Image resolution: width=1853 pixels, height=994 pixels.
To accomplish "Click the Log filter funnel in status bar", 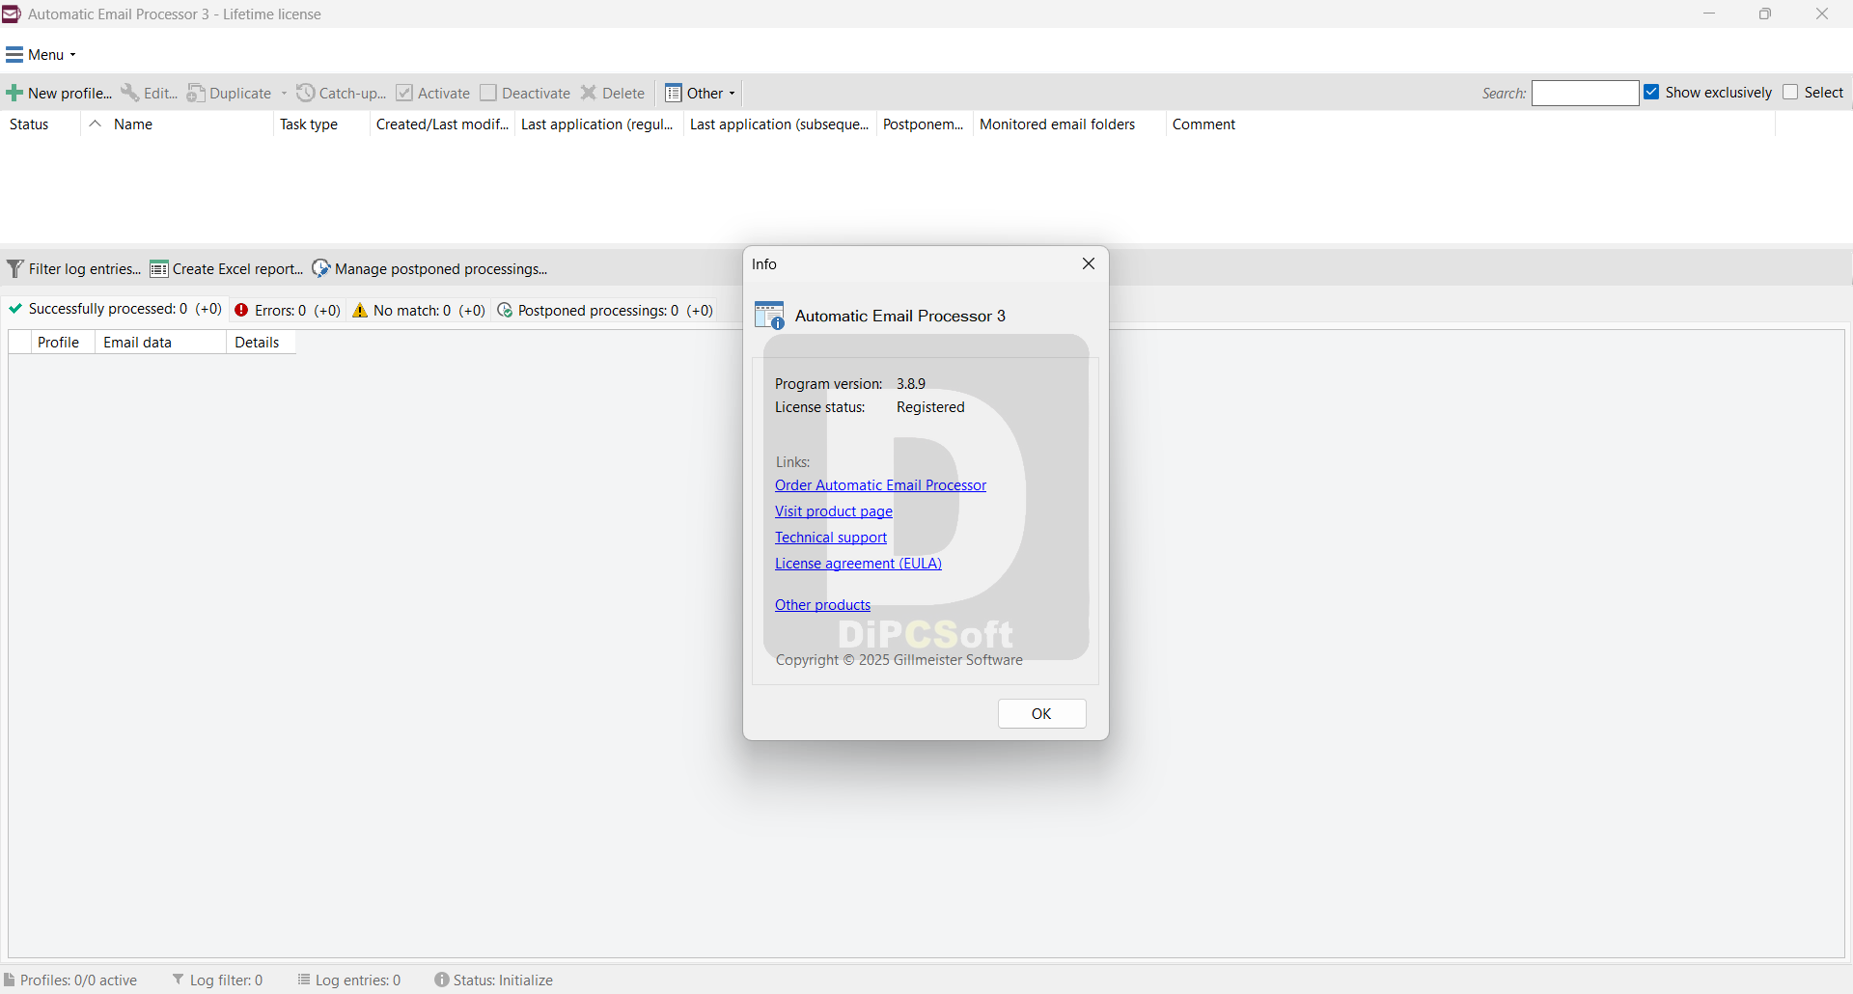I will click(x=179, y=980).
